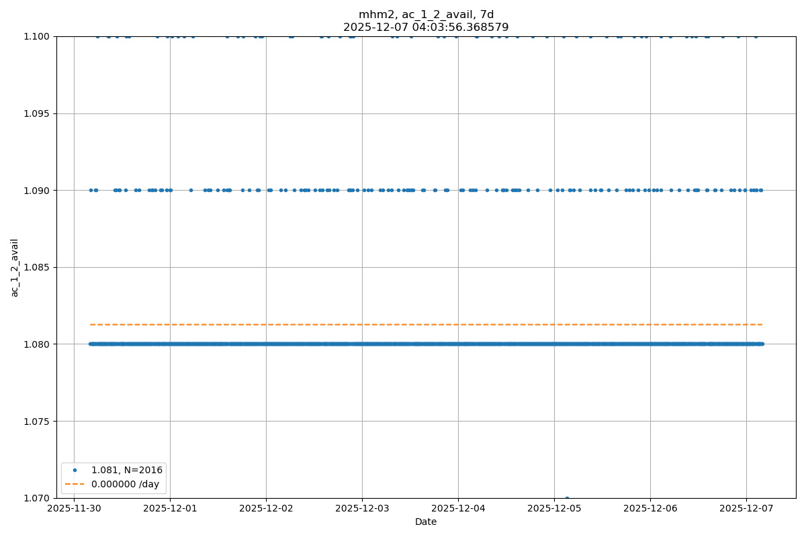Viewport: 806px width, 537px height.
Task: Click the plot title "mhm2, ac_1_2_avail, 7d"
Action: (426, 15)
